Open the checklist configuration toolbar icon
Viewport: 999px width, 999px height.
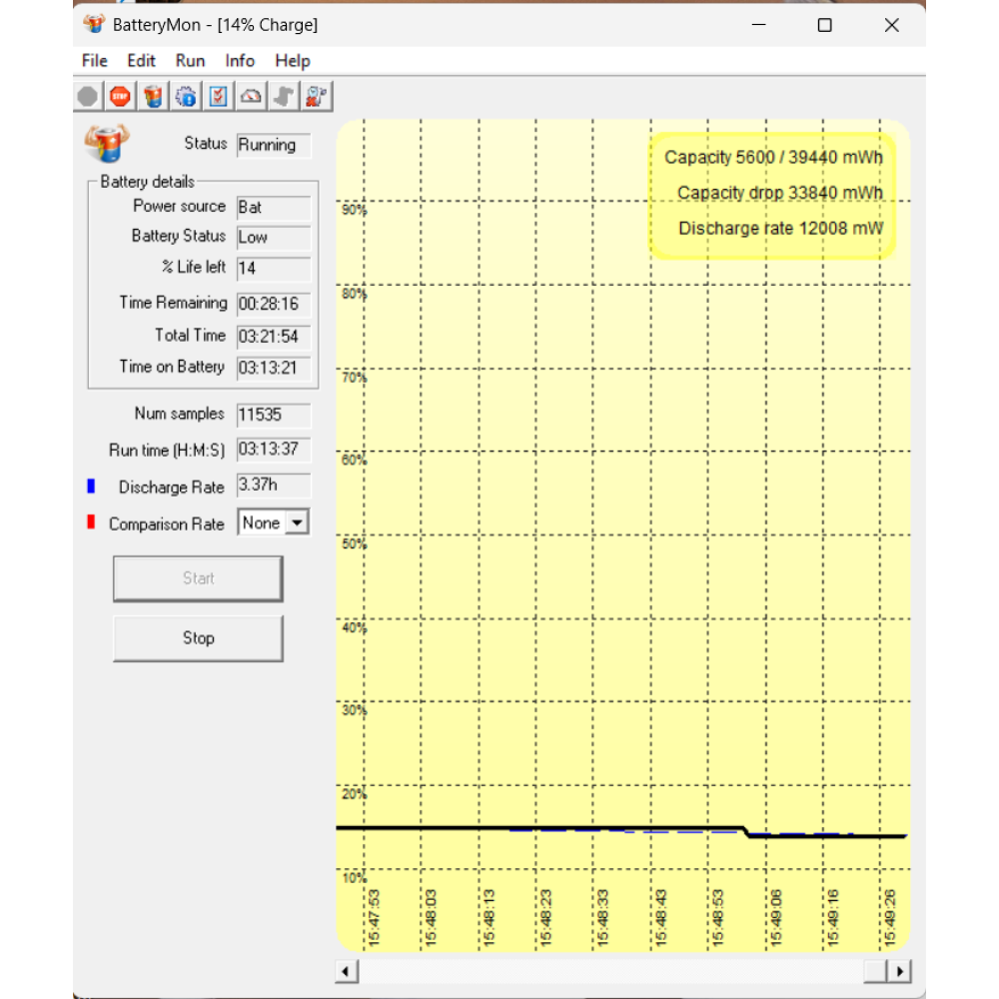pos(219,97)
